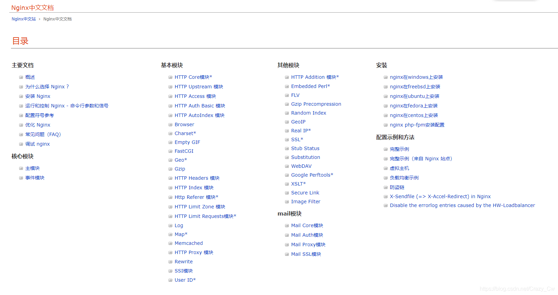Screen dimensions: 558x295
Task: Open Disable the errorlog entries HW-Loadbalancer link
Action: 462,205
